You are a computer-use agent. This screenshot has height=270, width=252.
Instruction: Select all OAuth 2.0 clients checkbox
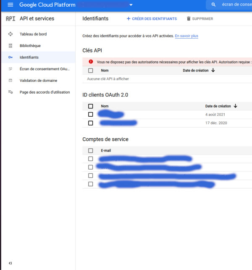91,106
